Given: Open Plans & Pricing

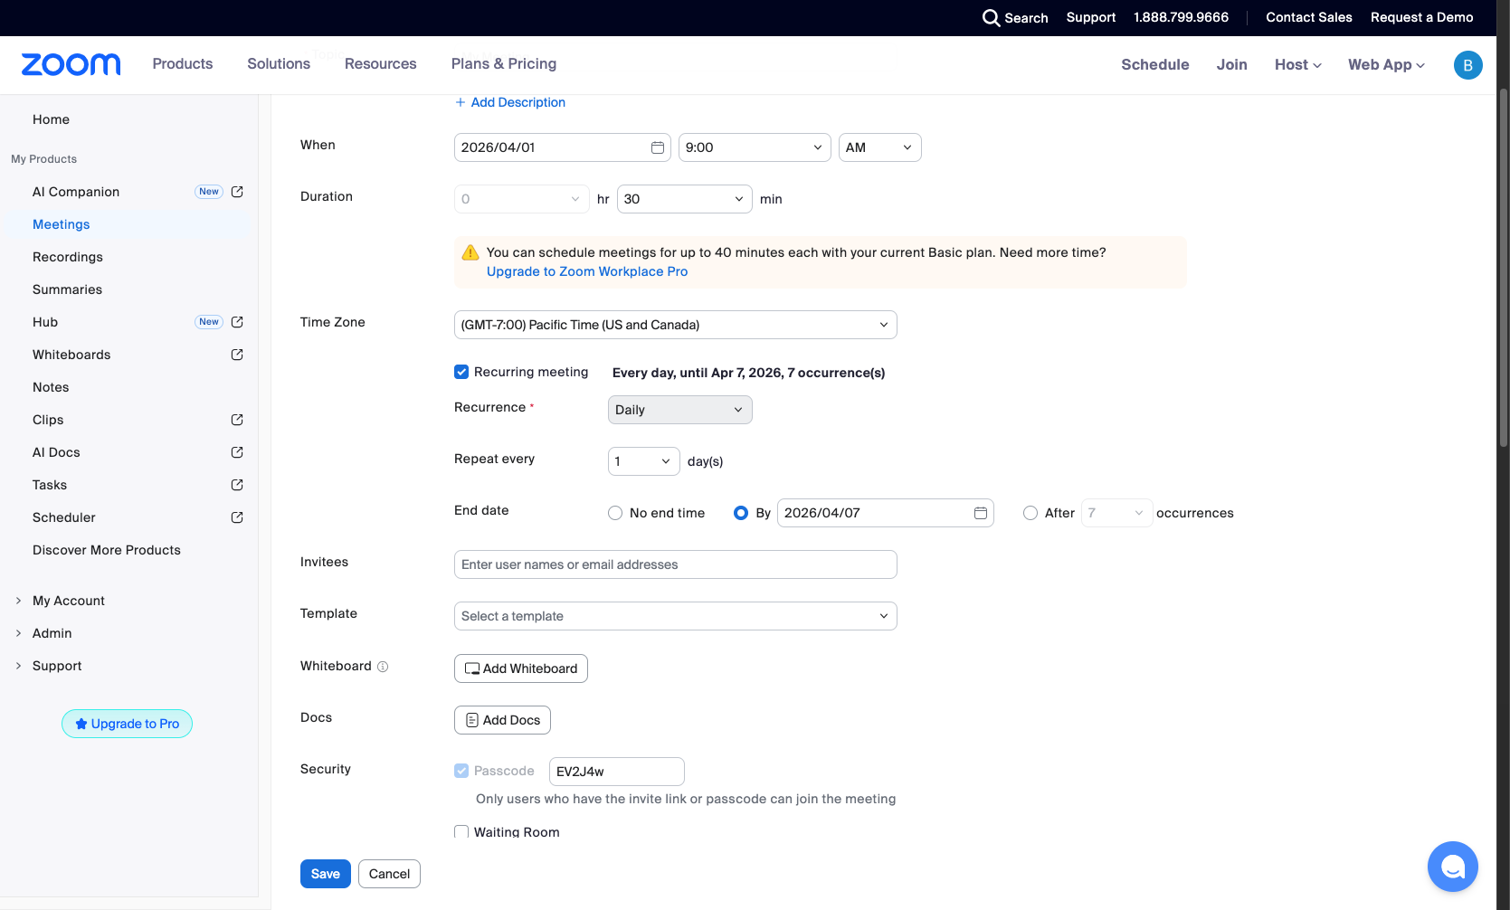Looking at the screenshot, I should [504, 64].
